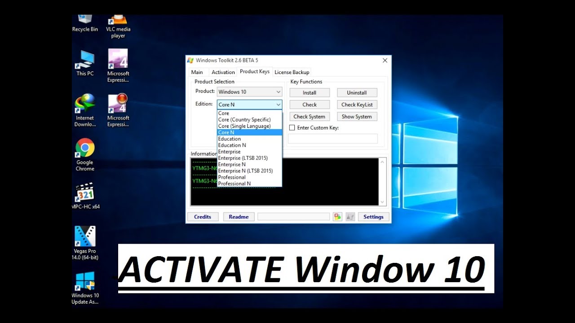Open the Readme button
The width and height of the screenshot is (575, 323).
239,217
